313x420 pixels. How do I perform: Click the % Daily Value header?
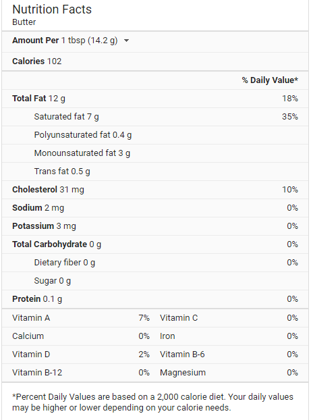point(270,80)
